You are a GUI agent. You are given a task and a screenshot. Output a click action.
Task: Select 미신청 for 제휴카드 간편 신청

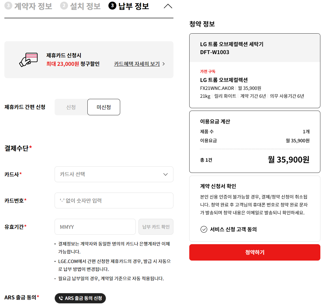[x=104, y=107]
